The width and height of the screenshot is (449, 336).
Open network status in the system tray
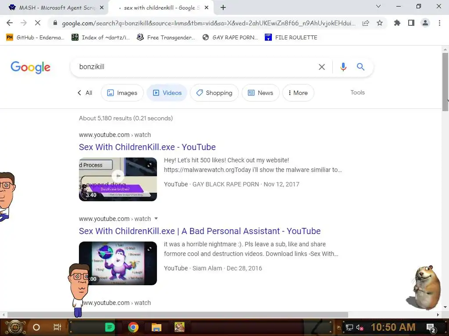349,327
